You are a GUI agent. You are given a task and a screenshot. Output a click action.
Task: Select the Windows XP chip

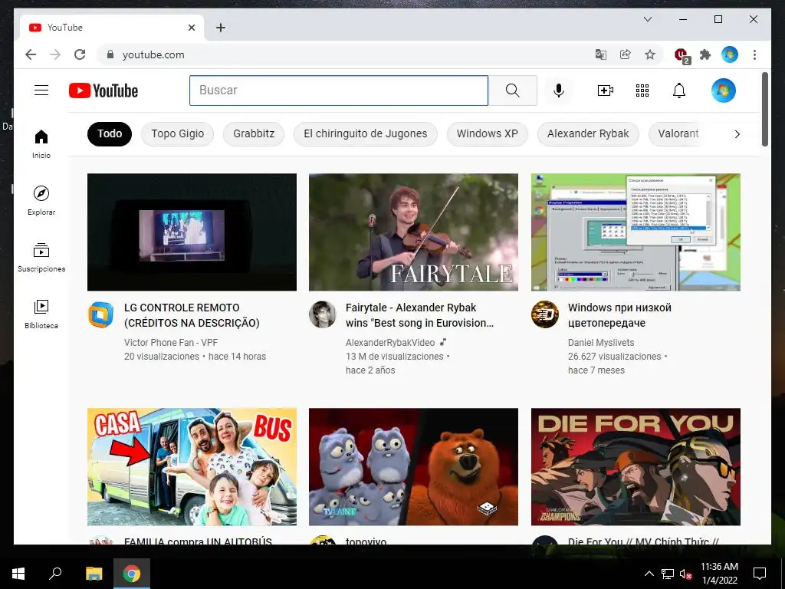(487, 133)
